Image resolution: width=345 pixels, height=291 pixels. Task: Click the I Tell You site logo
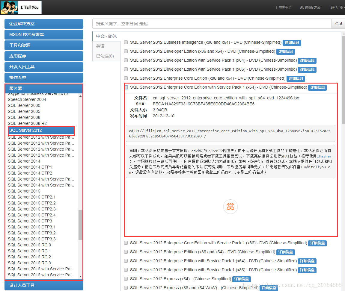21,7
